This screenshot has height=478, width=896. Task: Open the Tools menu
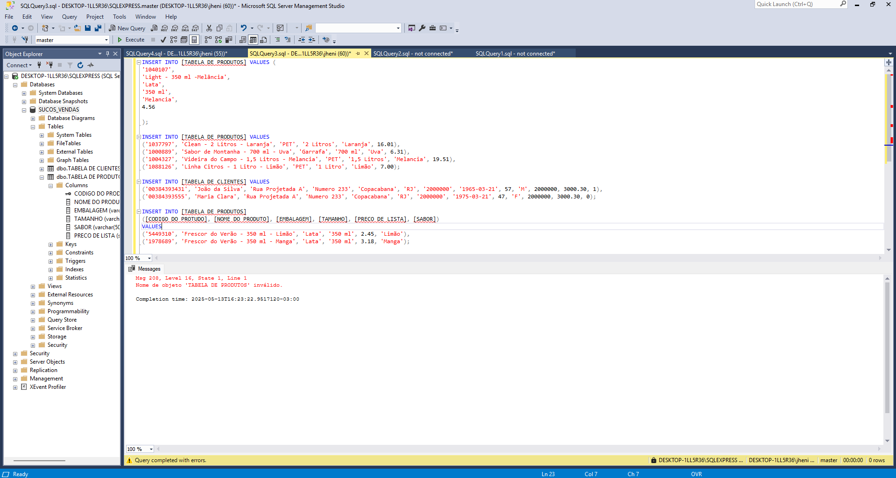pyautogui.click(x=120, y=17)
